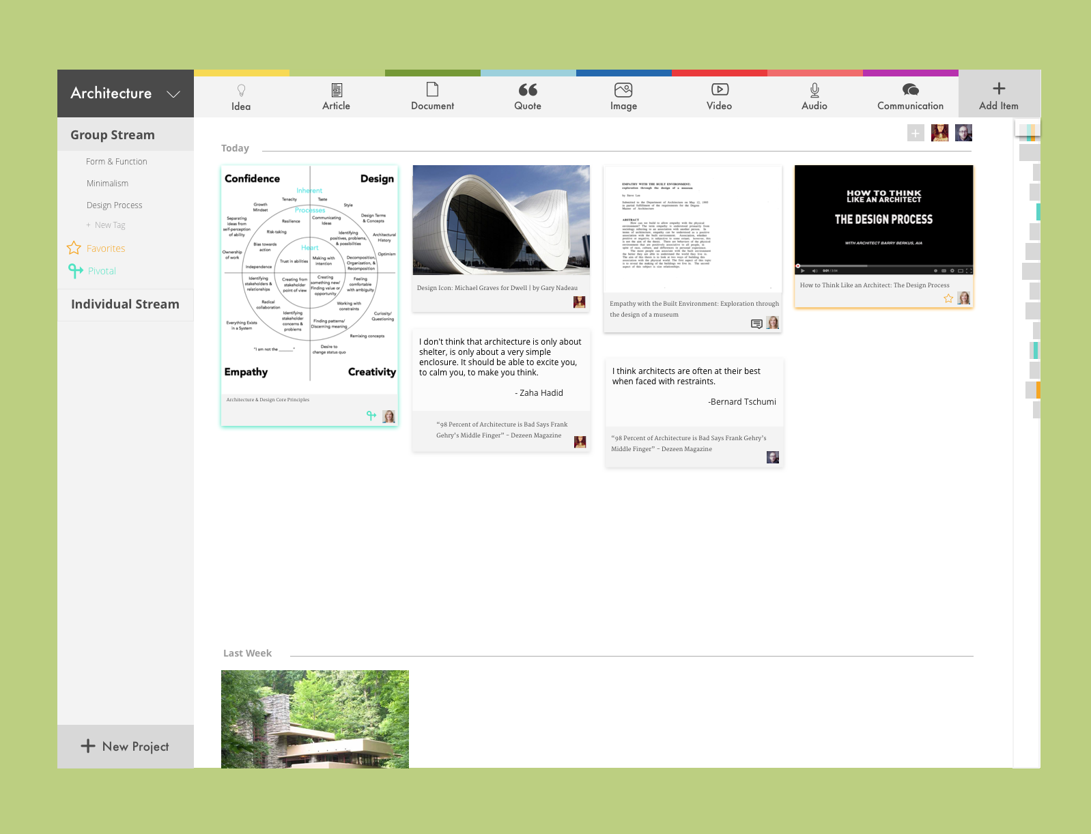
Task: Open How to Think Like an Architect title
Action: [875, 285]
